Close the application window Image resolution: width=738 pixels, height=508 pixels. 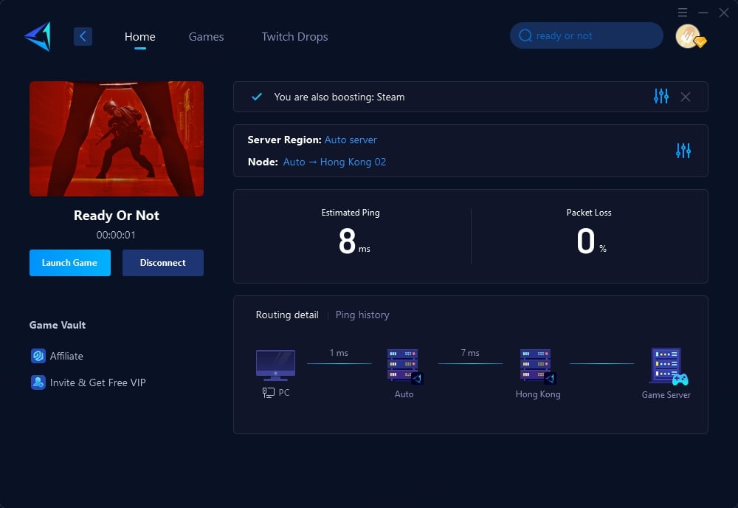[724, 13]
